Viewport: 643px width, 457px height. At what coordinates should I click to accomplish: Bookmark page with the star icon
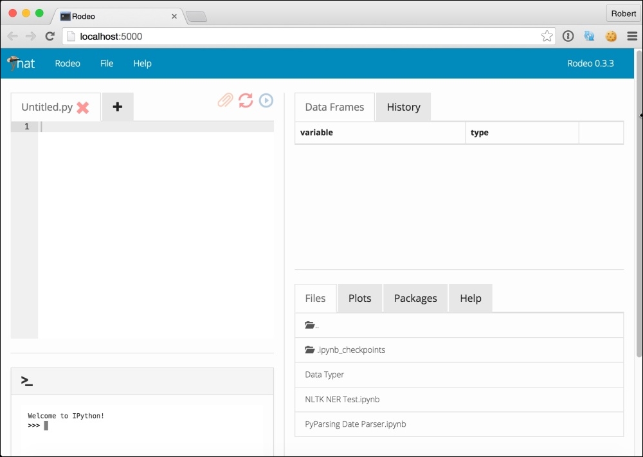click(x=547, y=37)
